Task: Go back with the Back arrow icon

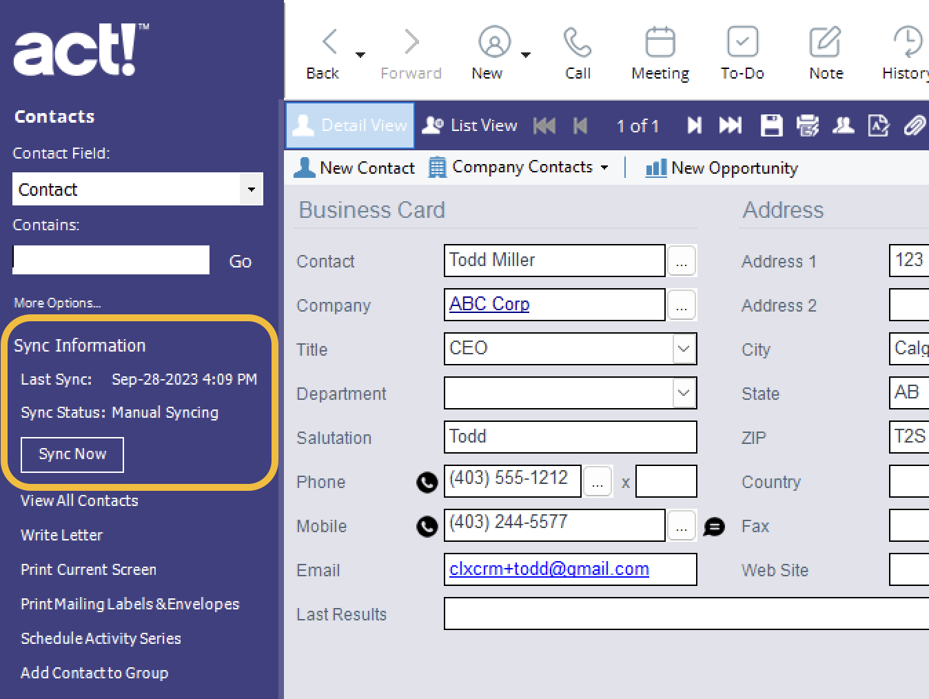Action: pos(330,41)
